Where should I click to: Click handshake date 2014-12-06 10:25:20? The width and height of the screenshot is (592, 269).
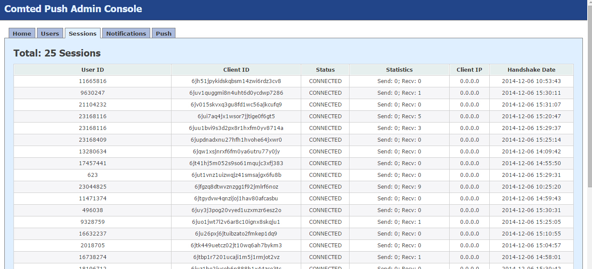531,187
